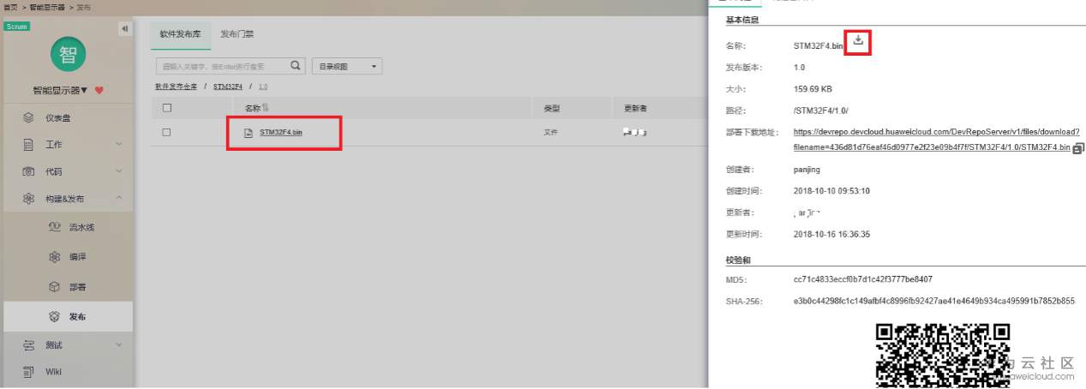The height and width of the screenshot is (389, 1086).
Task: Open the deployment download URL link
Action: 936,140
